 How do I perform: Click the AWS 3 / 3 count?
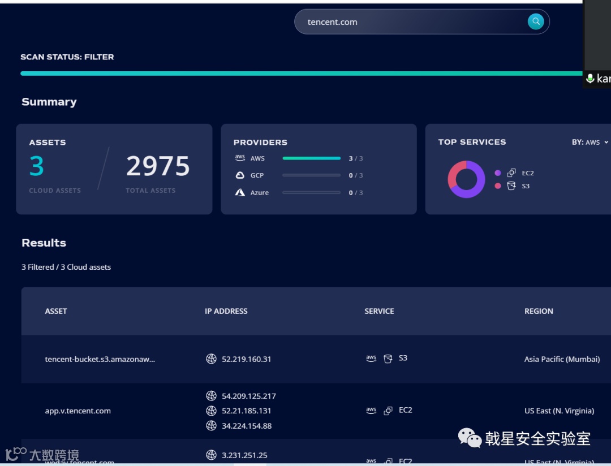click(x=356, y=158)
